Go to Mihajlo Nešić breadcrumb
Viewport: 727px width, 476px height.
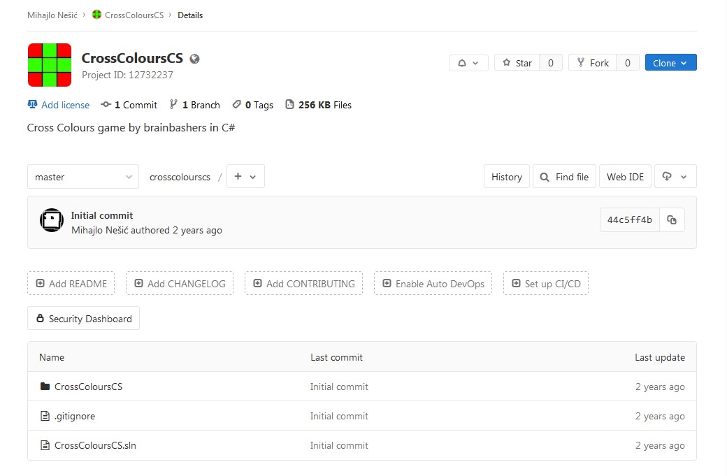coord(52,15)
